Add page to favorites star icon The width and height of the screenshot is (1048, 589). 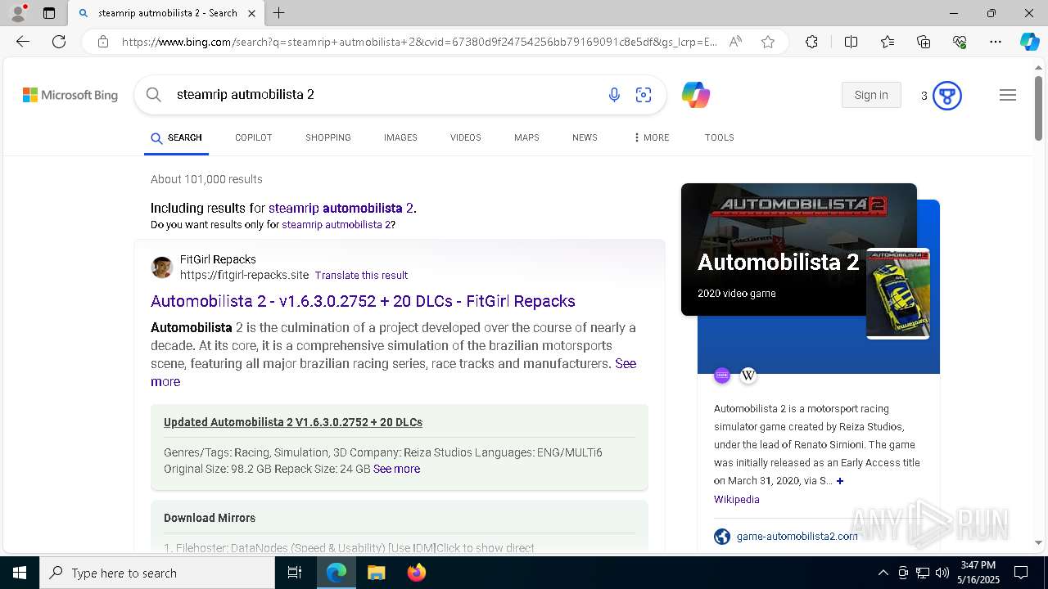point(768,42)
